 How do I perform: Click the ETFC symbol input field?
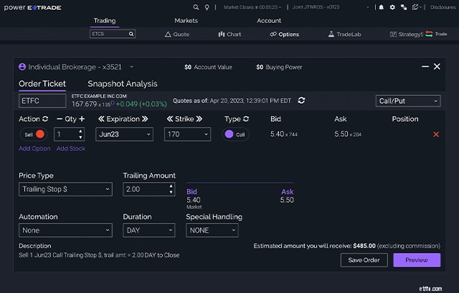(x=42, y=101)
